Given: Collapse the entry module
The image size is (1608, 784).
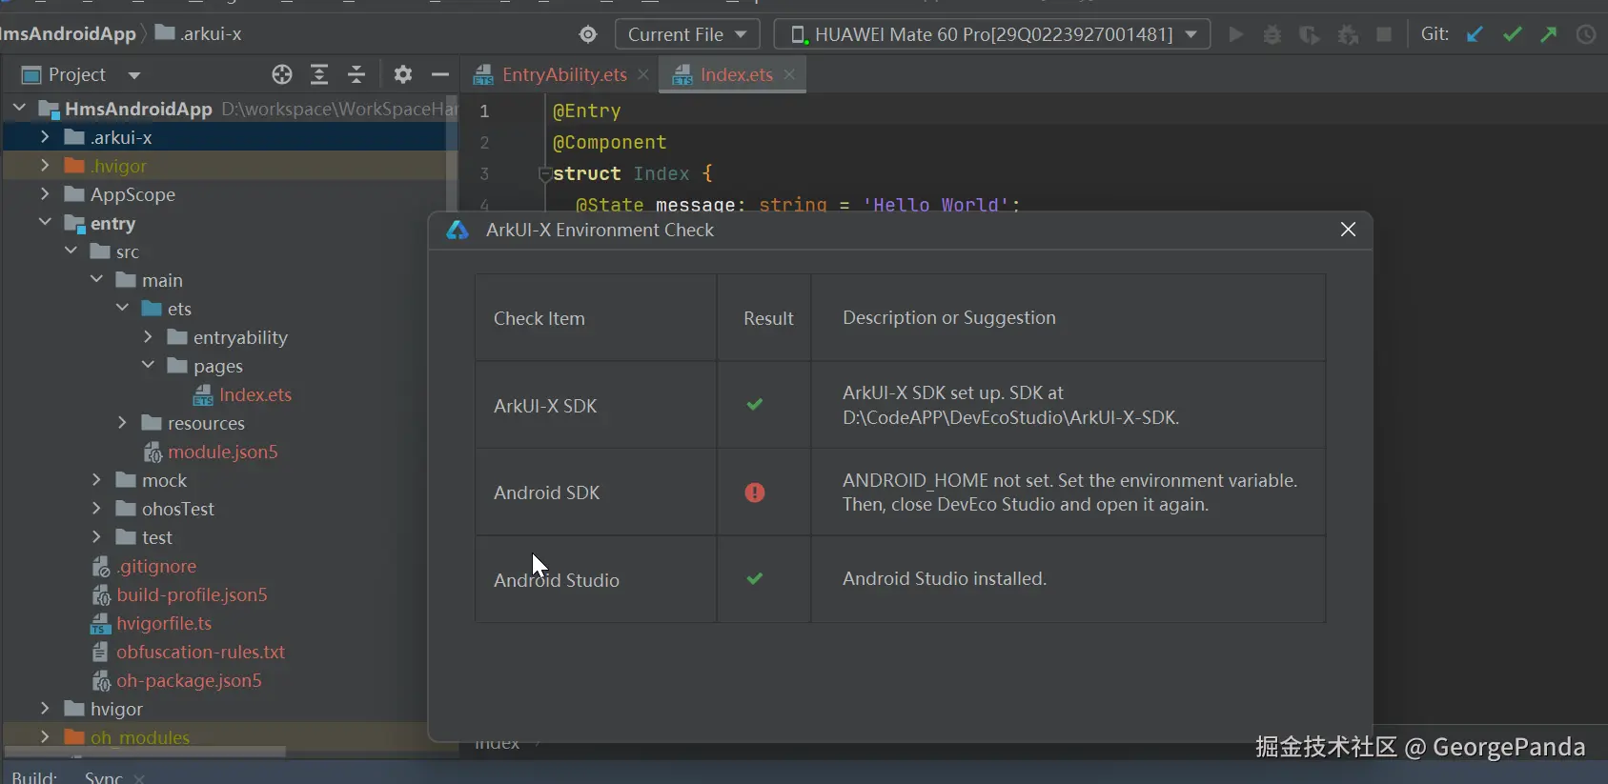Looking at the screenshot, I should click(x=45, y=223).
